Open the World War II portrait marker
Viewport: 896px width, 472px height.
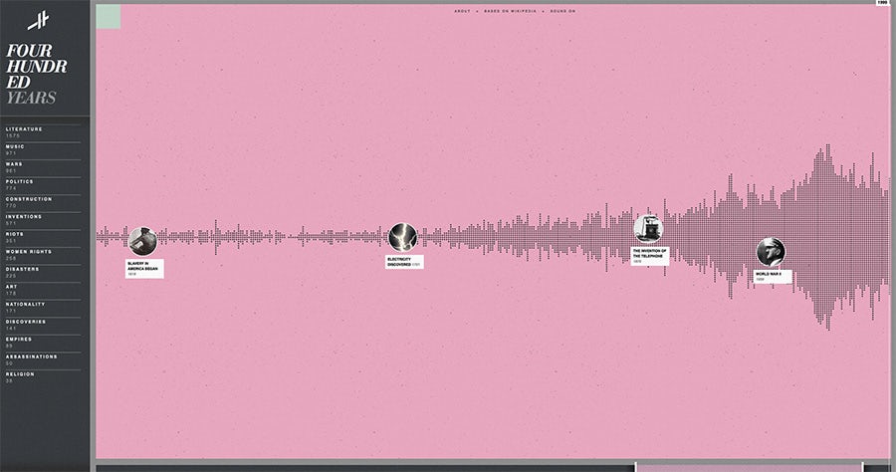coord(771,252)
